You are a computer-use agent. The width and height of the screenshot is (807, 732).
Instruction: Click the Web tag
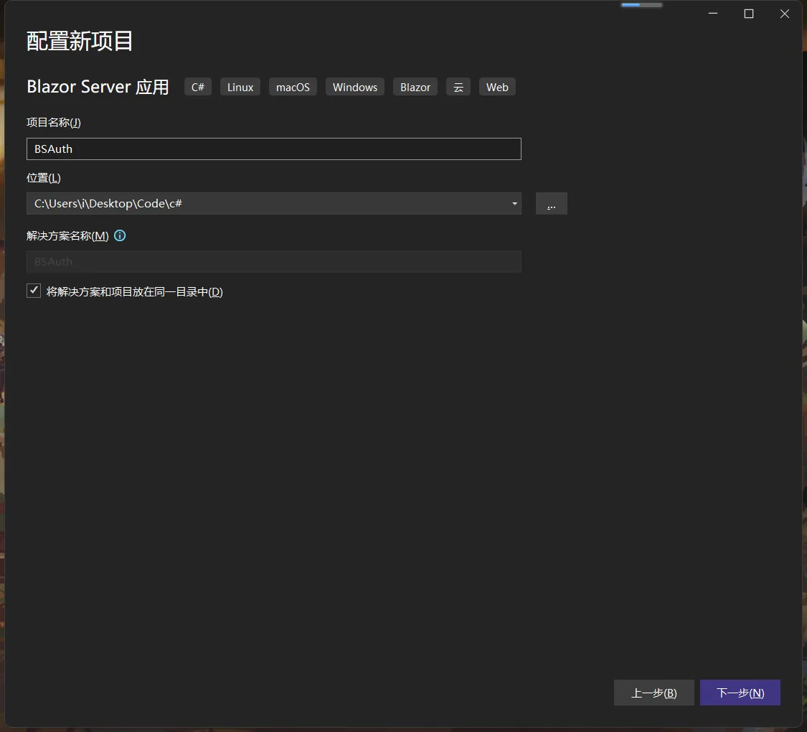pyautogui.click(x=497, y=87)
